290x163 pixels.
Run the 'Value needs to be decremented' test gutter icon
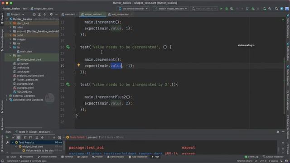click(x=68, y=47)
